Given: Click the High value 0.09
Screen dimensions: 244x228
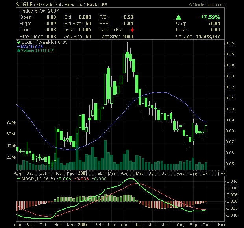Looking at the screenshot, I should (51, 24).
